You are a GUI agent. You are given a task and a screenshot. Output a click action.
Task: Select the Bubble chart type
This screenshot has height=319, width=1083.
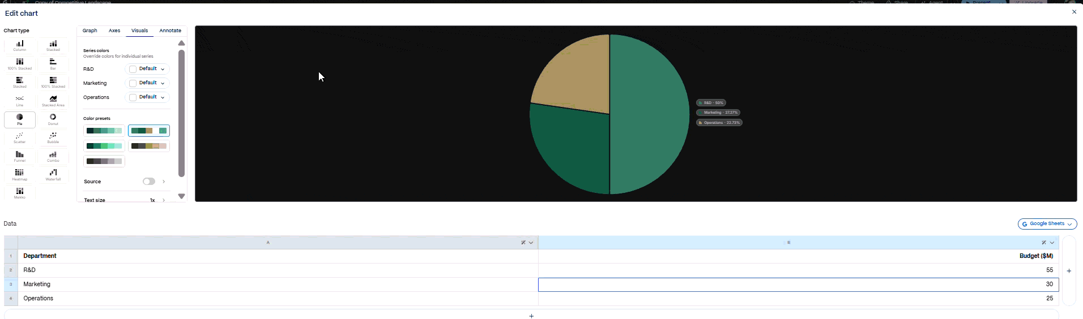tap(53, 138)
